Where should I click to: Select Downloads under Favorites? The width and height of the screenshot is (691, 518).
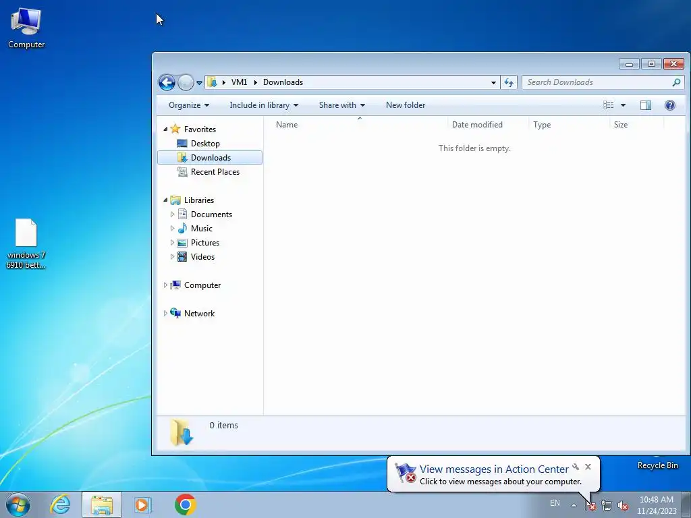point(211,158)
